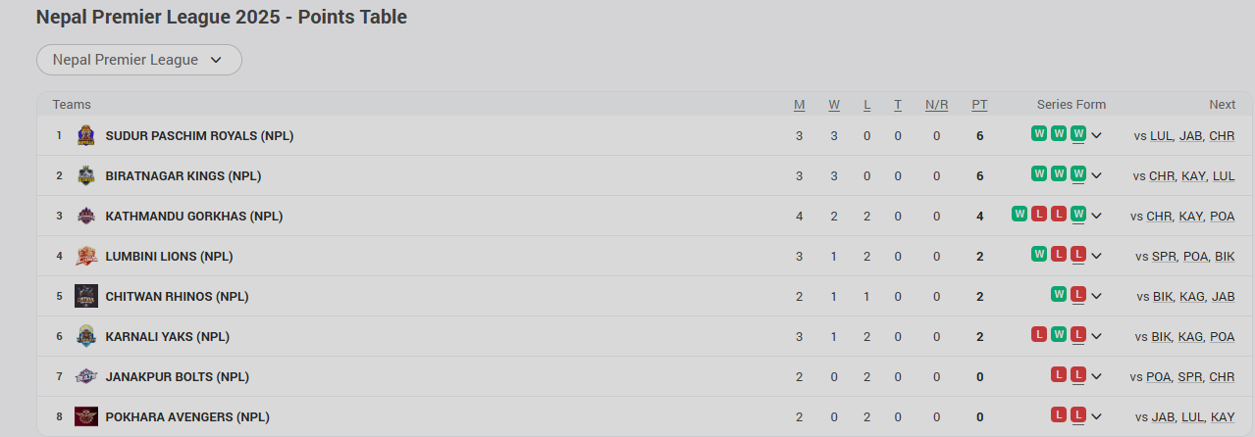
Task: Click Karnali Yaks latest L form badge
Action: pyautogui.click(x=1078, y=335)
